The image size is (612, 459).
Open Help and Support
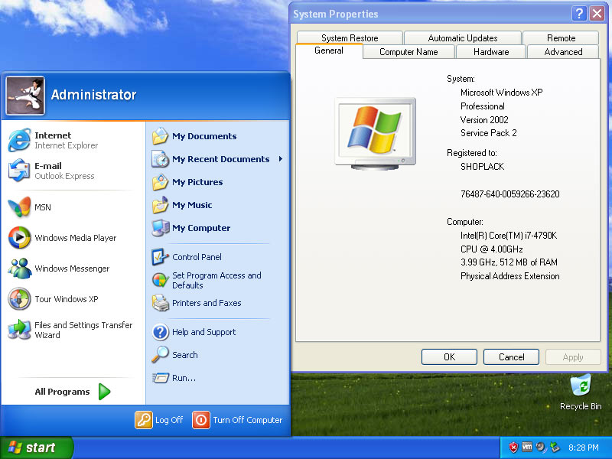click(194, 332)
